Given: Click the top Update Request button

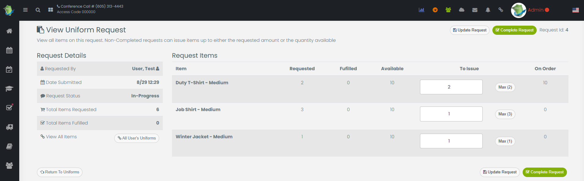Looking at the screenshot, I should pyautogui.click(x=469, y=30).
